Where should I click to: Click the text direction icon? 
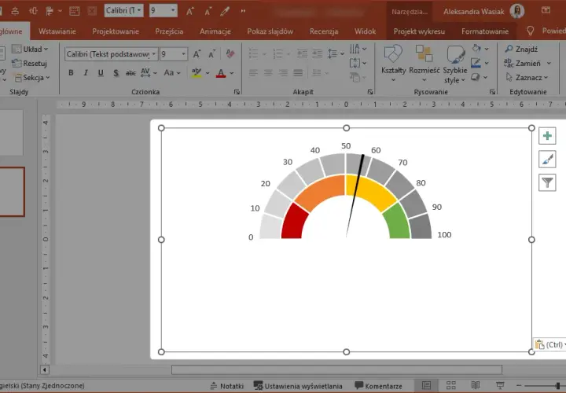pos(355,49)
